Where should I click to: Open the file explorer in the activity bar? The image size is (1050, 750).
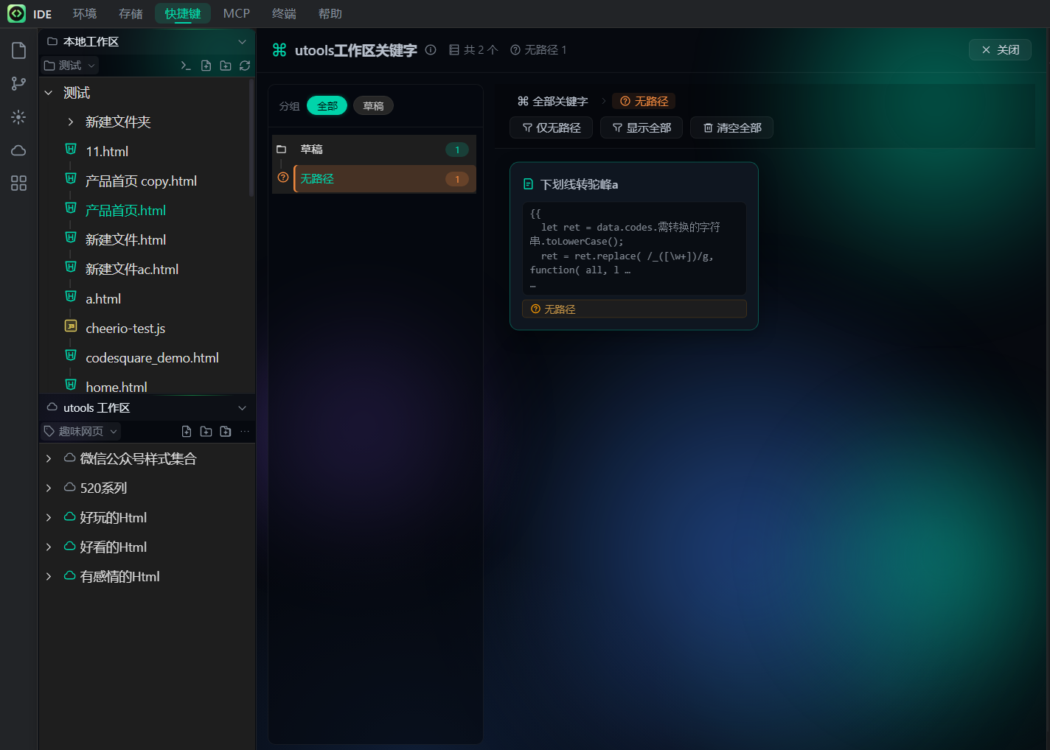coord(18,50)
